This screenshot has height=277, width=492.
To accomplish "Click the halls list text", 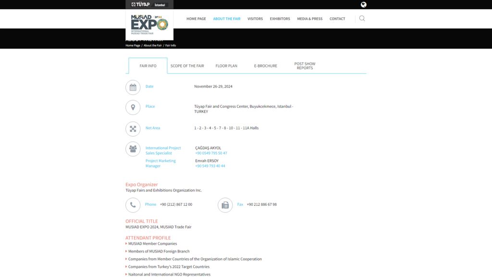I will pyautogui.click(x=226, y=128).
